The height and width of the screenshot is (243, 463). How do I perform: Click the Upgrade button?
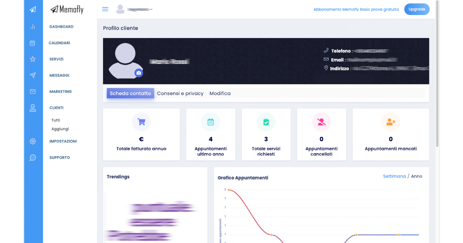(417, 9)
